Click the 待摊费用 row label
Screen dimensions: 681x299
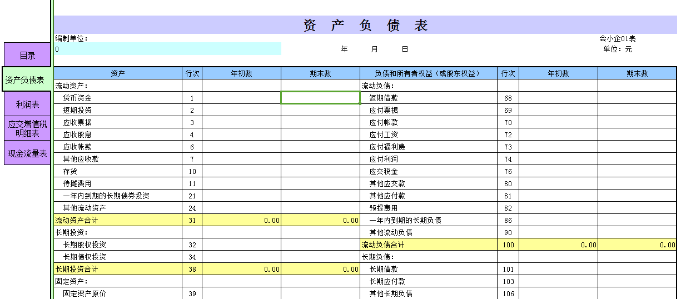coord(77,183)
